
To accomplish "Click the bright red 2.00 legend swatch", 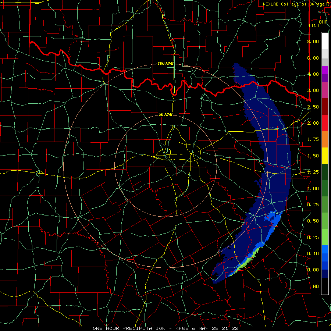I will (325, 123).
